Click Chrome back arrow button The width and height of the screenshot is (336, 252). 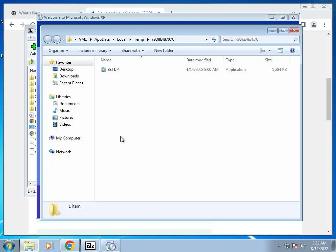click(12, 25)
